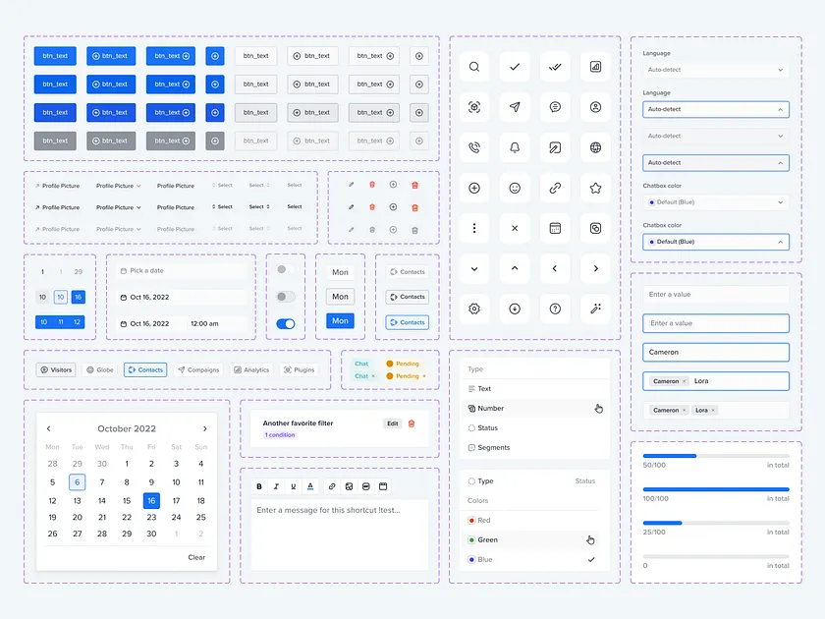This screenshot has width=825, height=619.
Task: Click the Edit button on Another favorite filter
Action: click(392, 423)
